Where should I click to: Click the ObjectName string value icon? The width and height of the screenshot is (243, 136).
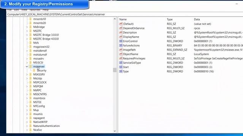[121, 54]
